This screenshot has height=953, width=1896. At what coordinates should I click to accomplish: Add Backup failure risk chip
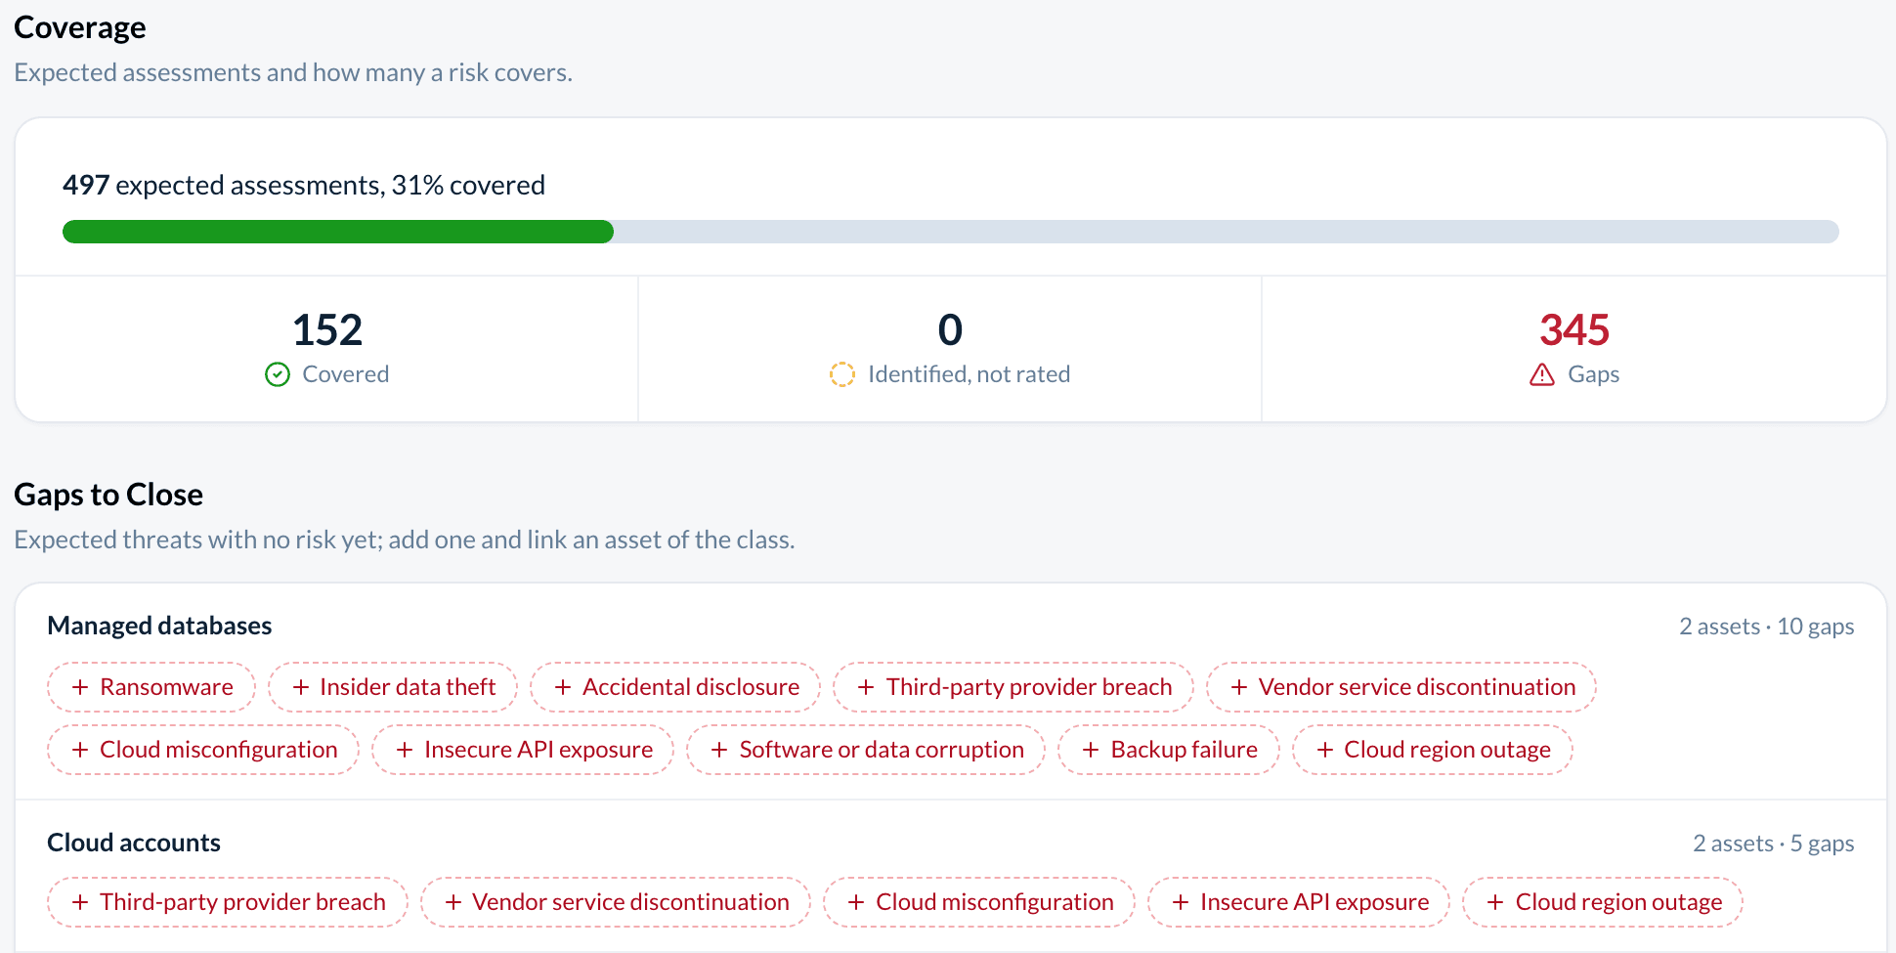tap(1169, 750)
